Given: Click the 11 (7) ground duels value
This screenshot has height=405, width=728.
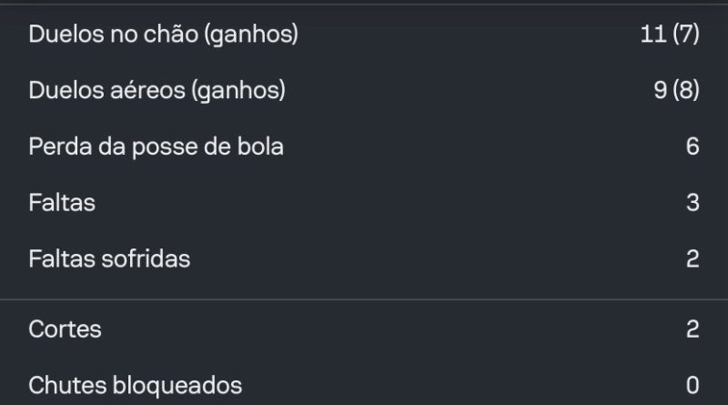Looking at the screenshot, I should pos(670,35).
